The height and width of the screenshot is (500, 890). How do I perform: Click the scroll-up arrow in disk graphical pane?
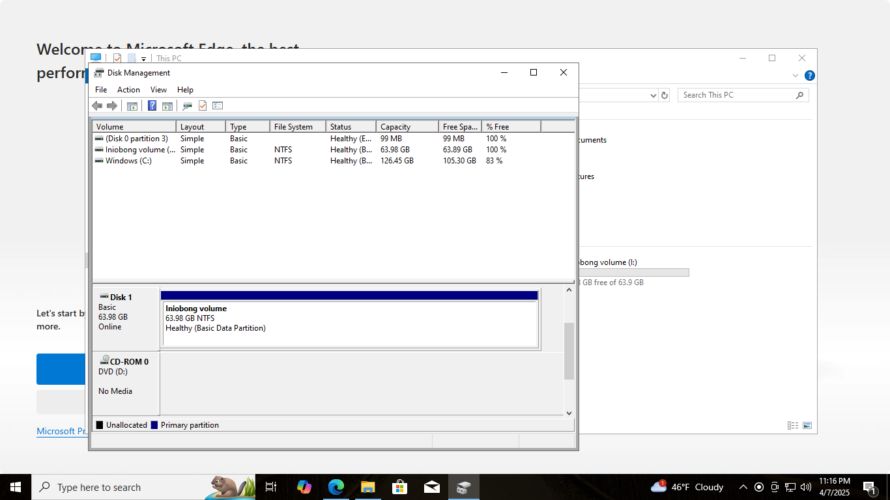[x=569, y=290]
